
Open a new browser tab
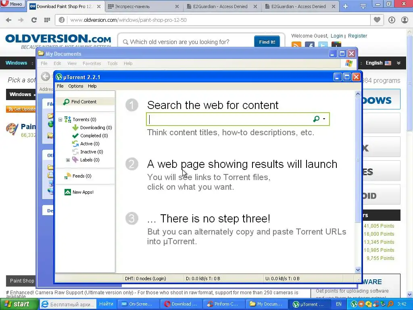pyautogui.click(x=346, y=6)
